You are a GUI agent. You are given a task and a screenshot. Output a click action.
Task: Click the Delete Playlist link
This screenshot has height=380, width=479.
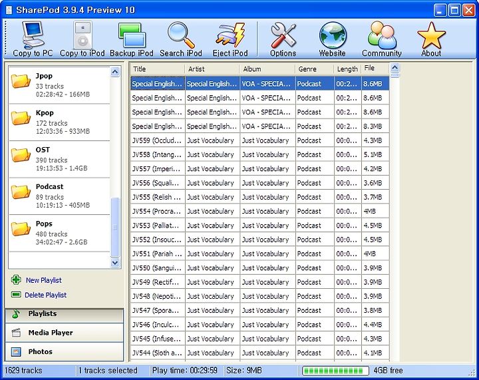click(45, 295)
